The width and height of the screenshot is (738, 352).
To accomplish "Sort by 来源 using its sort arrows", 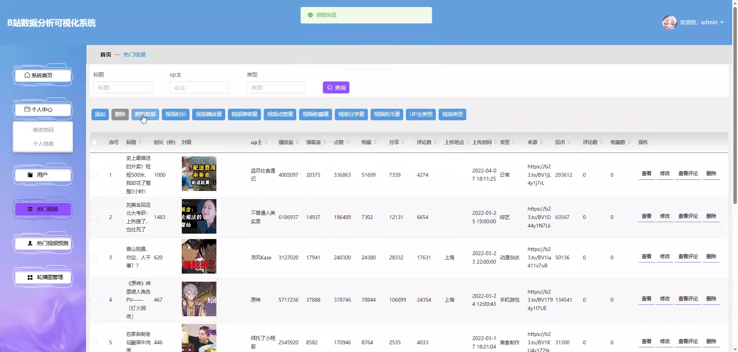I will pos(541,142).
